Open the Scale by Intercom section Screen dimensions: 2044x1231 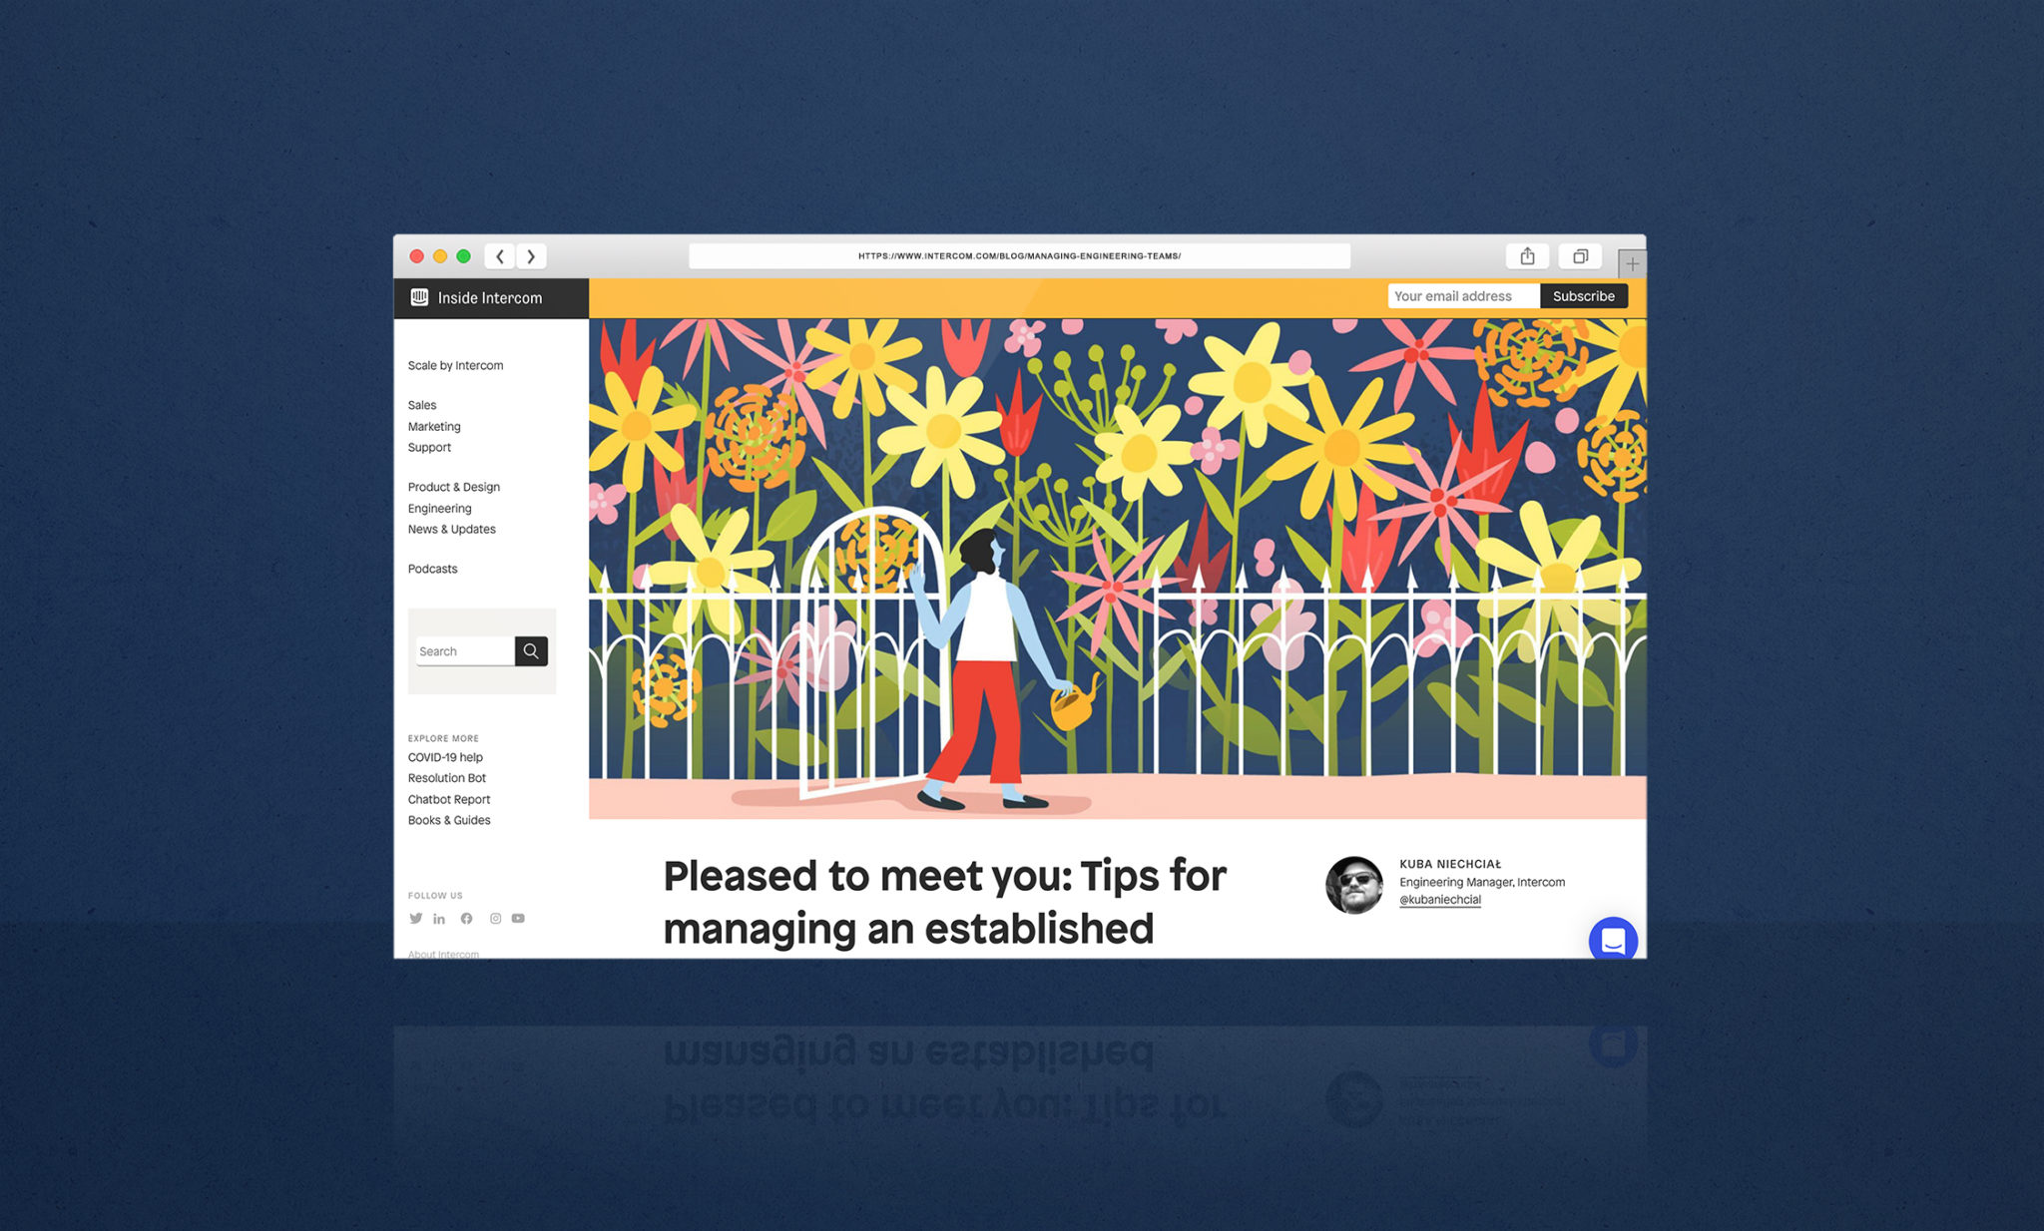point(454,365)
